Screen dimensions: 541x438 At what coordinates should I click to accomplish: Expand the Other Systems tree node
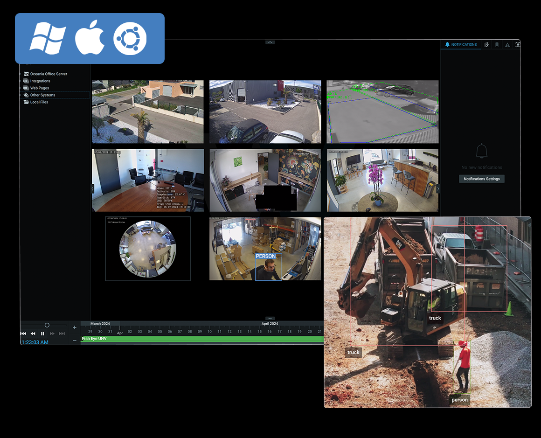21,95
